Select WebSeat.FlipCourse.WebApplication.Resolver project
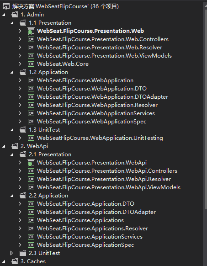The image size is (207, 266). point(97,105)
